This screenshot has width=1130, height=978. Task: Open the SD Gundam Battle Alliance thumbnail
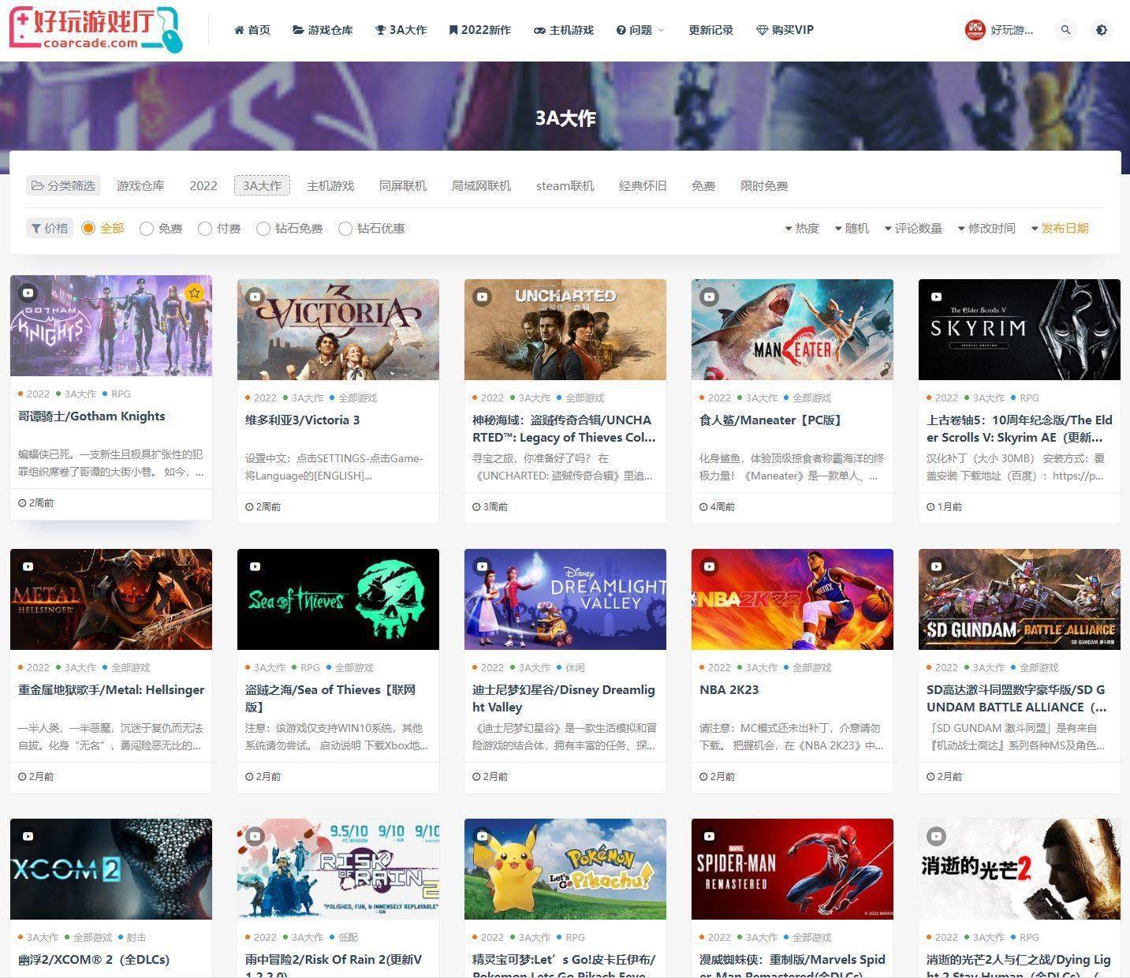1019,599
